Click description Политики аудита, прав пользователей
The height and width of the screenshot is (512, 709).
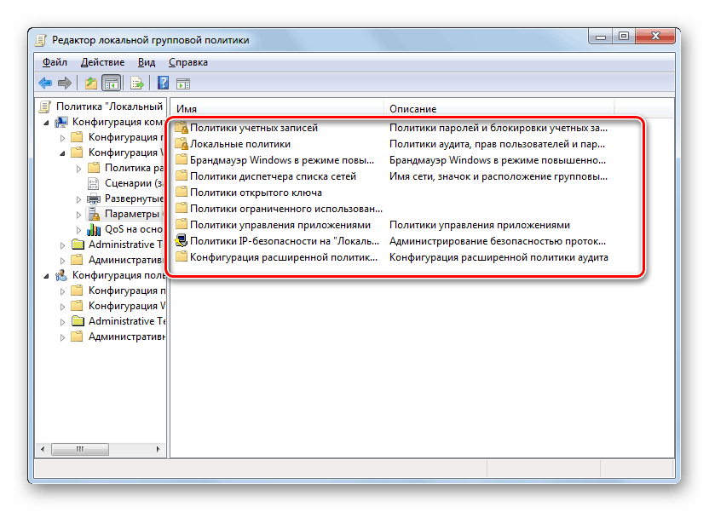(x=497, y=144)
